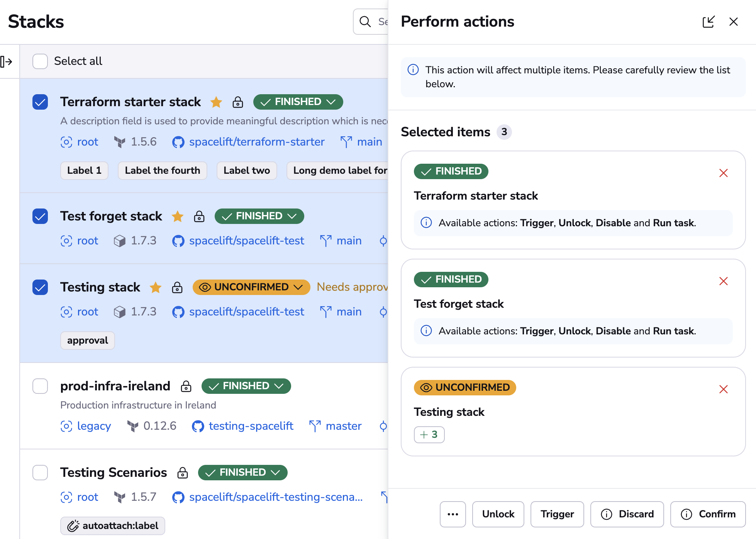Uncheck the Terraform starter stack checkbox
Viewport: 756px width, 539px height.
[40, 102]
